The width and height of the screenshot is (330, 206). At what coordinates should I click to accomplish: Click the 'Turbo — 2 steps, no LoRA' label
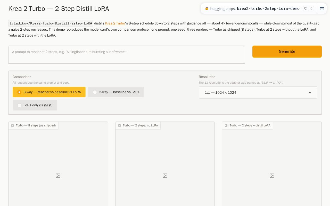[140, 125]
